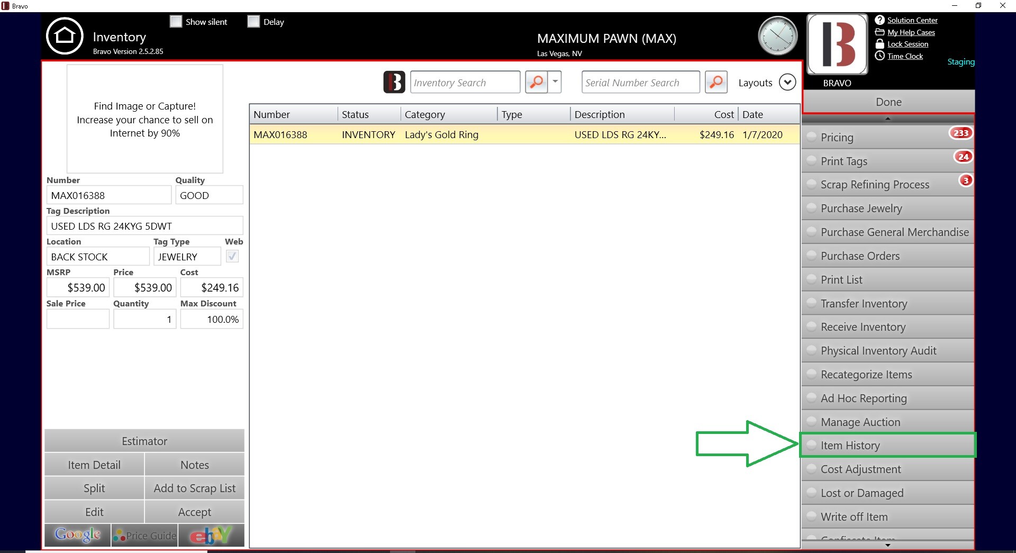Open Scrap Refining Process menu item
Viewport: 1016px width, 553px height.
[888, 185]
